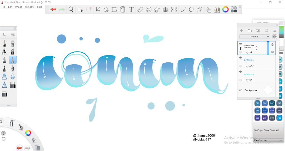
Task: Open the Quick Transform tool
Action: (106, 10)
